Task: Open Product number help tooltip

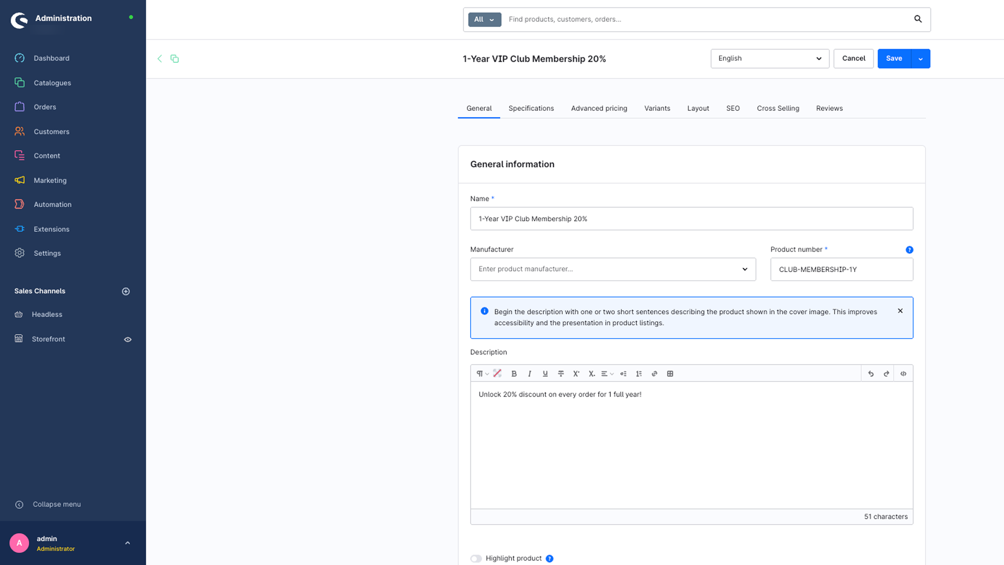Action: click(x=909, y=250)
